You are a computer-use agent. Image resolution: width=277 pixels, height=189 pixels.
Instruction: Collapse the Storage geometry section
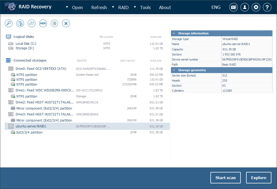[174, 70]
